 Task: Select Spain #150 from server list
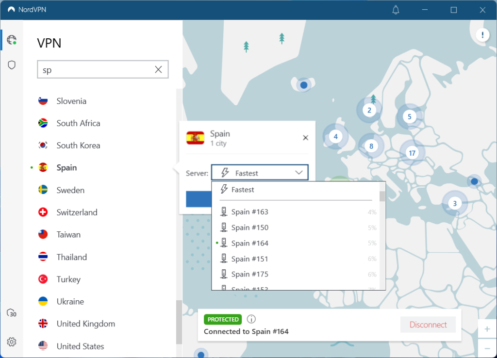(x=250, y=227)
